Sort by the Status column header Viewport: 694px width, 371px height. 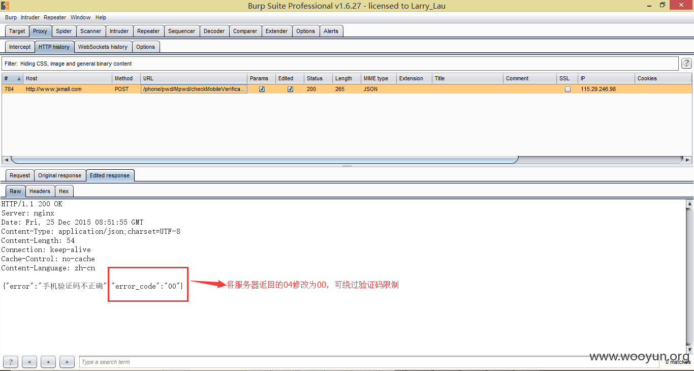coord(318,78)
